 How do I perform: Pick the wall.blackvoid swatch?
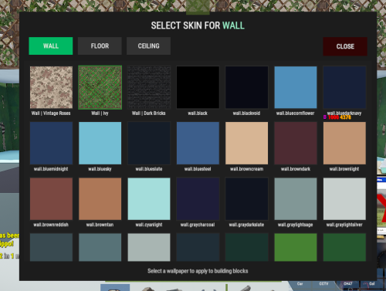pos(247,87)
